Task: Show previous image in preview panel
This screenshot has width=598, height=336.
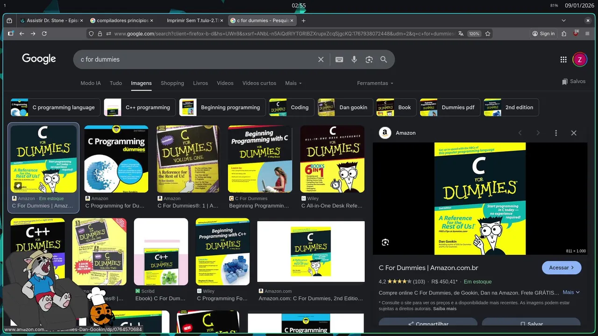Action: coord(520,133)
